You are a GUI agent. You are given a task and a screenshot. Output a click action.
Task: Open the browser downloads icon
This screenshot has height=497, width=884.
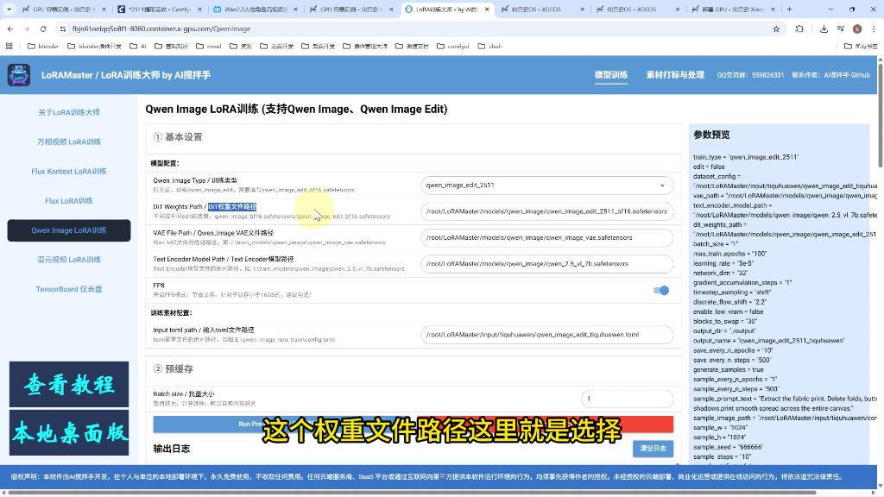point(824,28)
